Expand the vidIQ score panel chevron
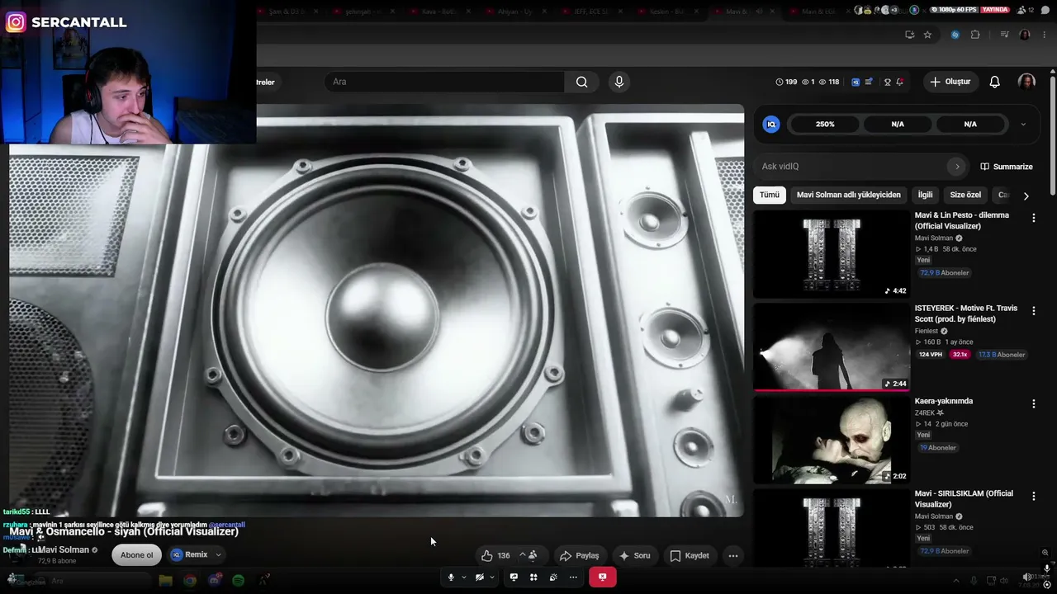Image resolution: width=1057 pixels, height=594 pixels. (1023, 124)
